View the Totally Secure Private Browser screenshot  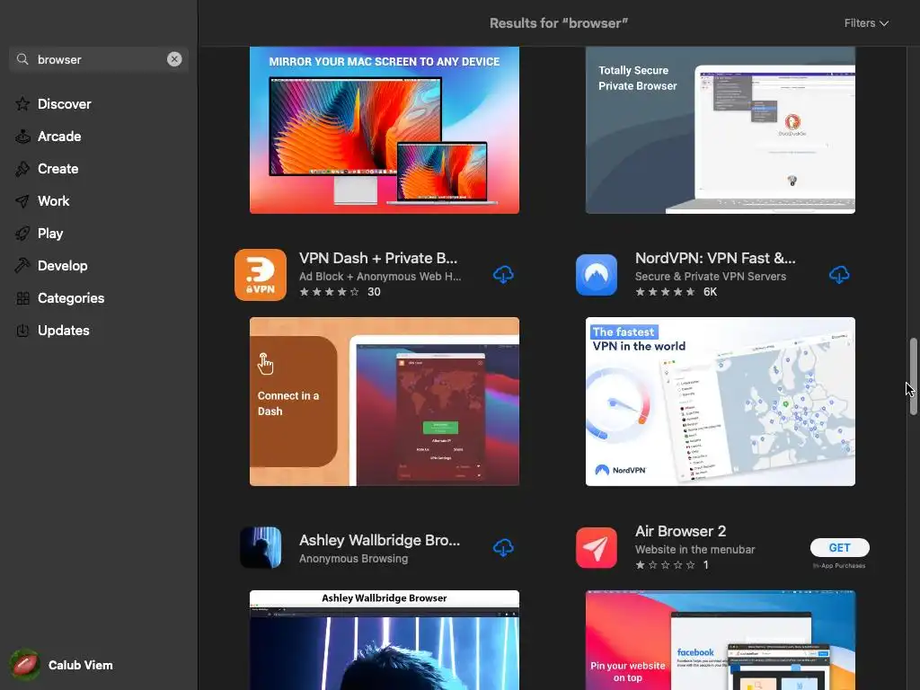pyautogui.click(x=721, y=130)
